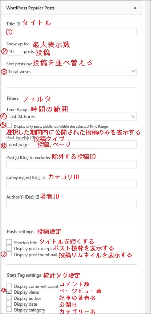The width and height of the screenshot is (151, 314).
Task: Open the Category(ies) ID(s) help icon
Action: 45,177
